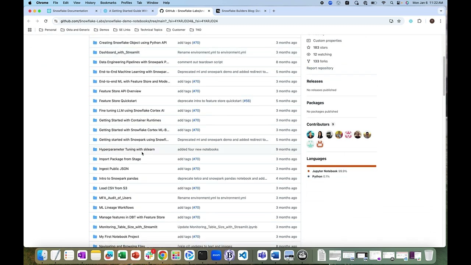The image size is (471, 265).
Task: Open the Load CSV from S3 folder
Action: pyautogui.click(x=113, y=188)
